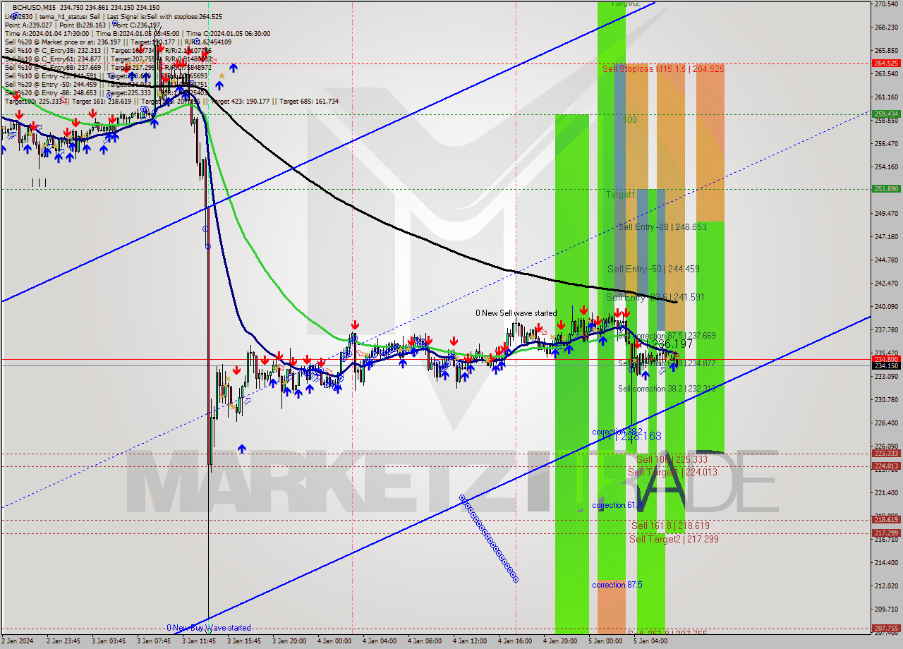The width and height of the screenshot is (903, 649).
Task: Select the blue 'correction 38.2' label
Action: coord(617,432)
